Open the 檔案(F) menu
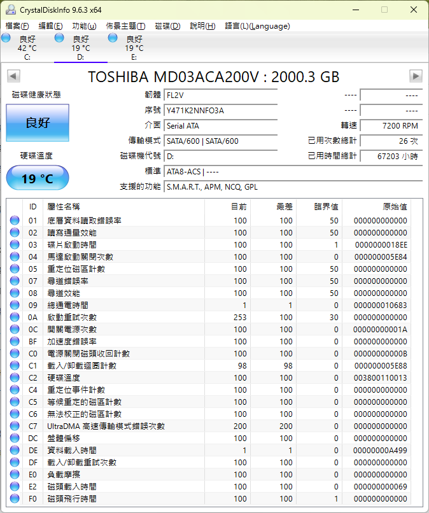Image resolution: width=429 pixels, height=513 pixels. 17,26
